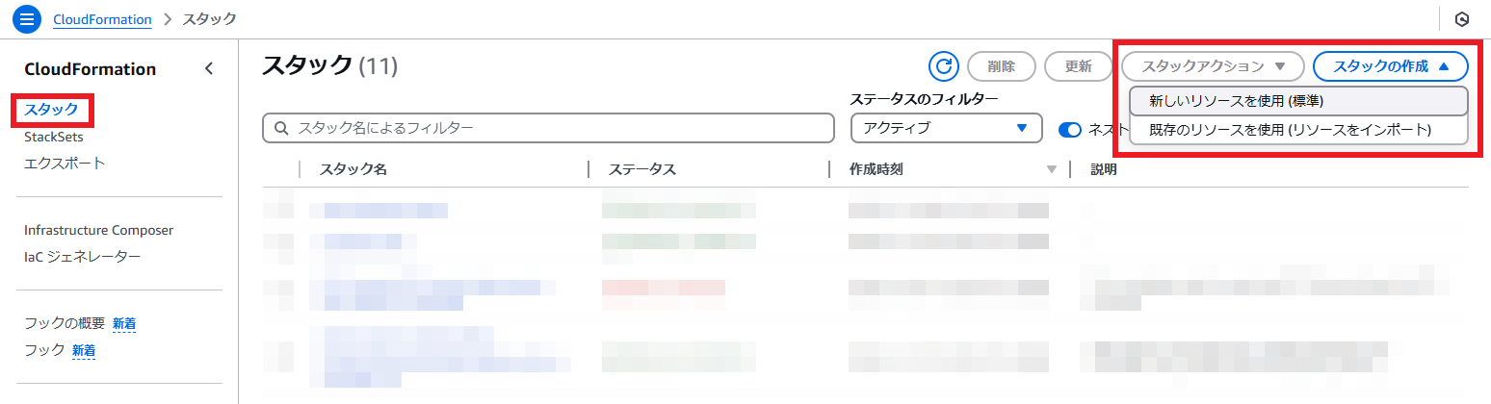Image resolution: width=1491 pixels, height=404 pixels.
Task: Click the top-right hexagon settings icon
Action: click(x=1462, y=19)
